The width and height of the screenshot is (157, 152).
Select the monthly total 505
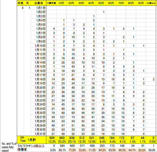click(x=52, y=138)
